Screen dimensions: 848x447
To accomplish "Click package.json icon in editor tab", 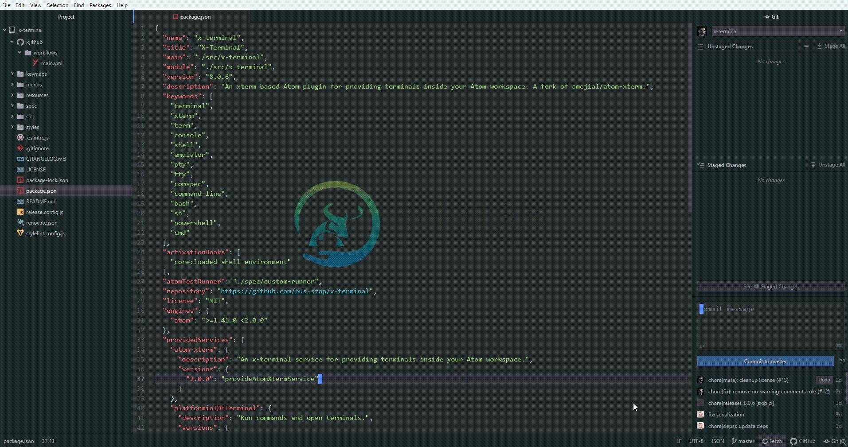I will click(176, 17).
